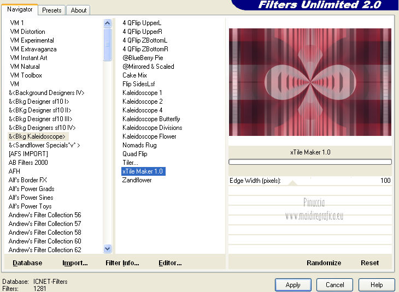Click the category list scroll up arrow
Image resolution: width=399 pixels, height=292 pixels.
point(107,23)
